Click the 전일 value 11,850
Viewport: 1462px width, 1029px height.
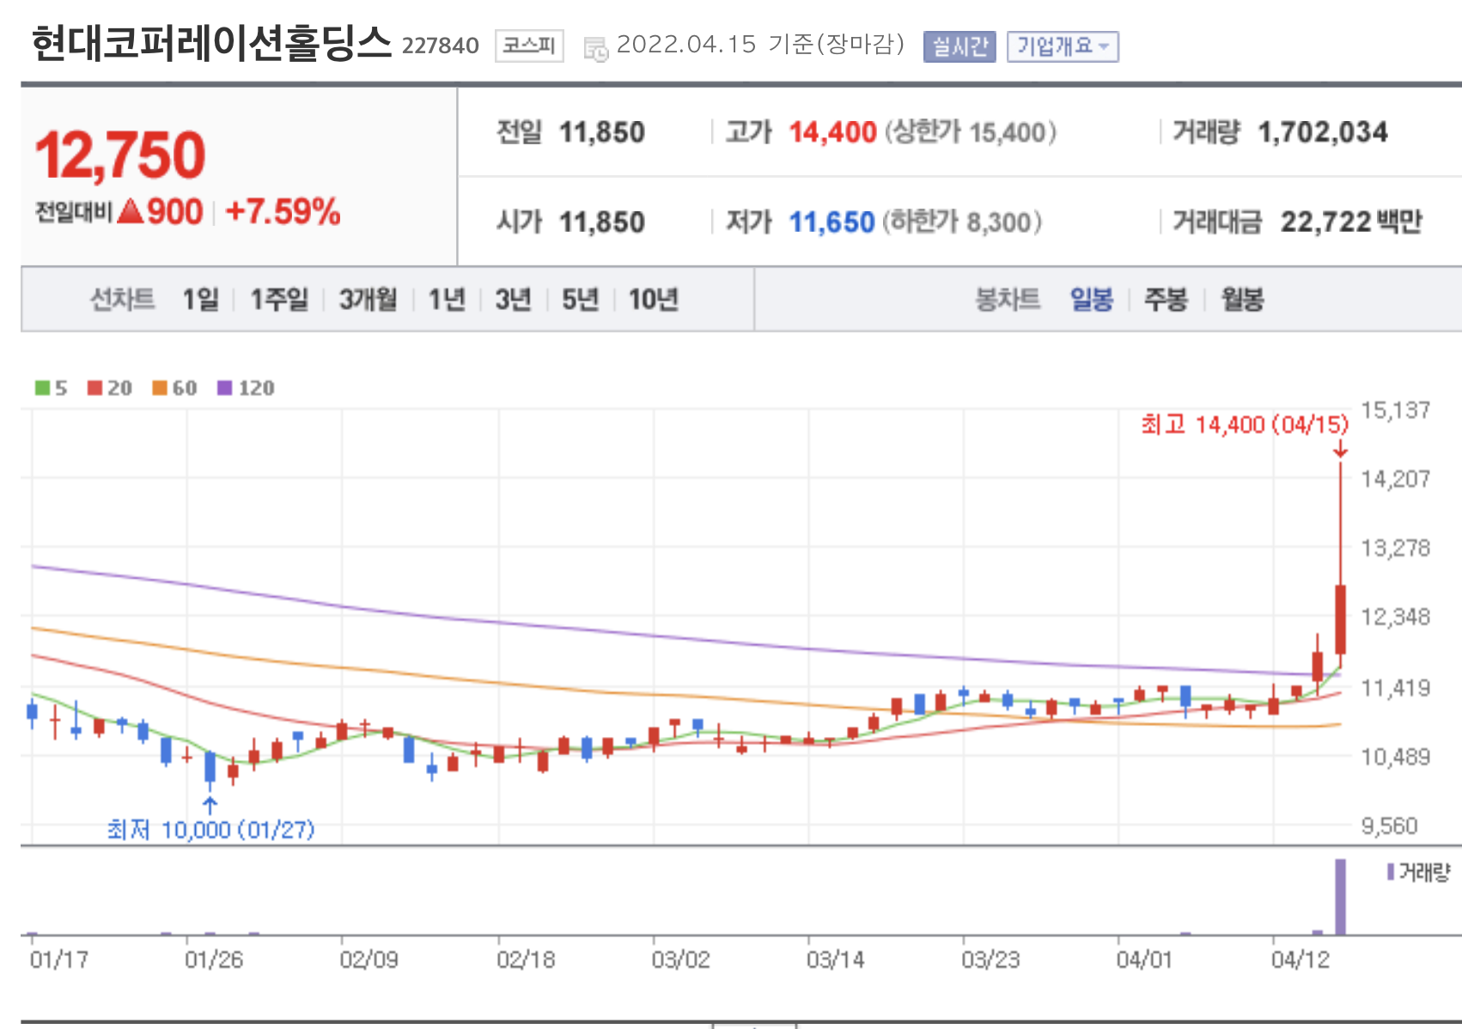pos(601,132)
